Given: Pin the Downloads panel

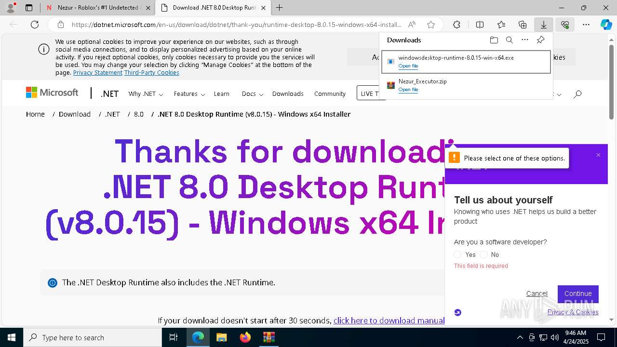Looking at the screenshot, I should pos(540,40).
